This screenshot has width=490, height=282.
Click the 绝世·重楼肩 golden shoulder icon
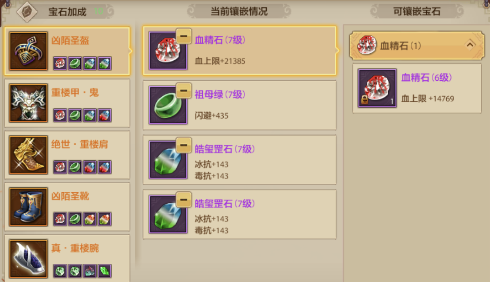(28, 155)
